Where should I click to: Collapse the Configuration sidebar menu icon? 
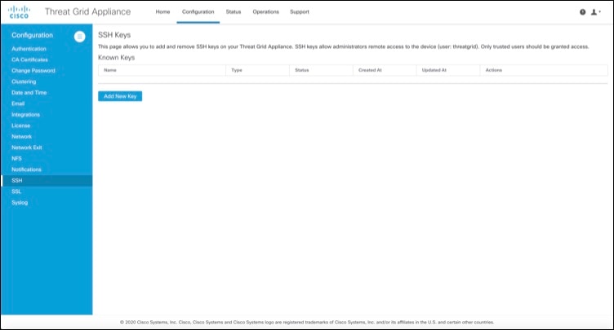(x=79, y=37)
